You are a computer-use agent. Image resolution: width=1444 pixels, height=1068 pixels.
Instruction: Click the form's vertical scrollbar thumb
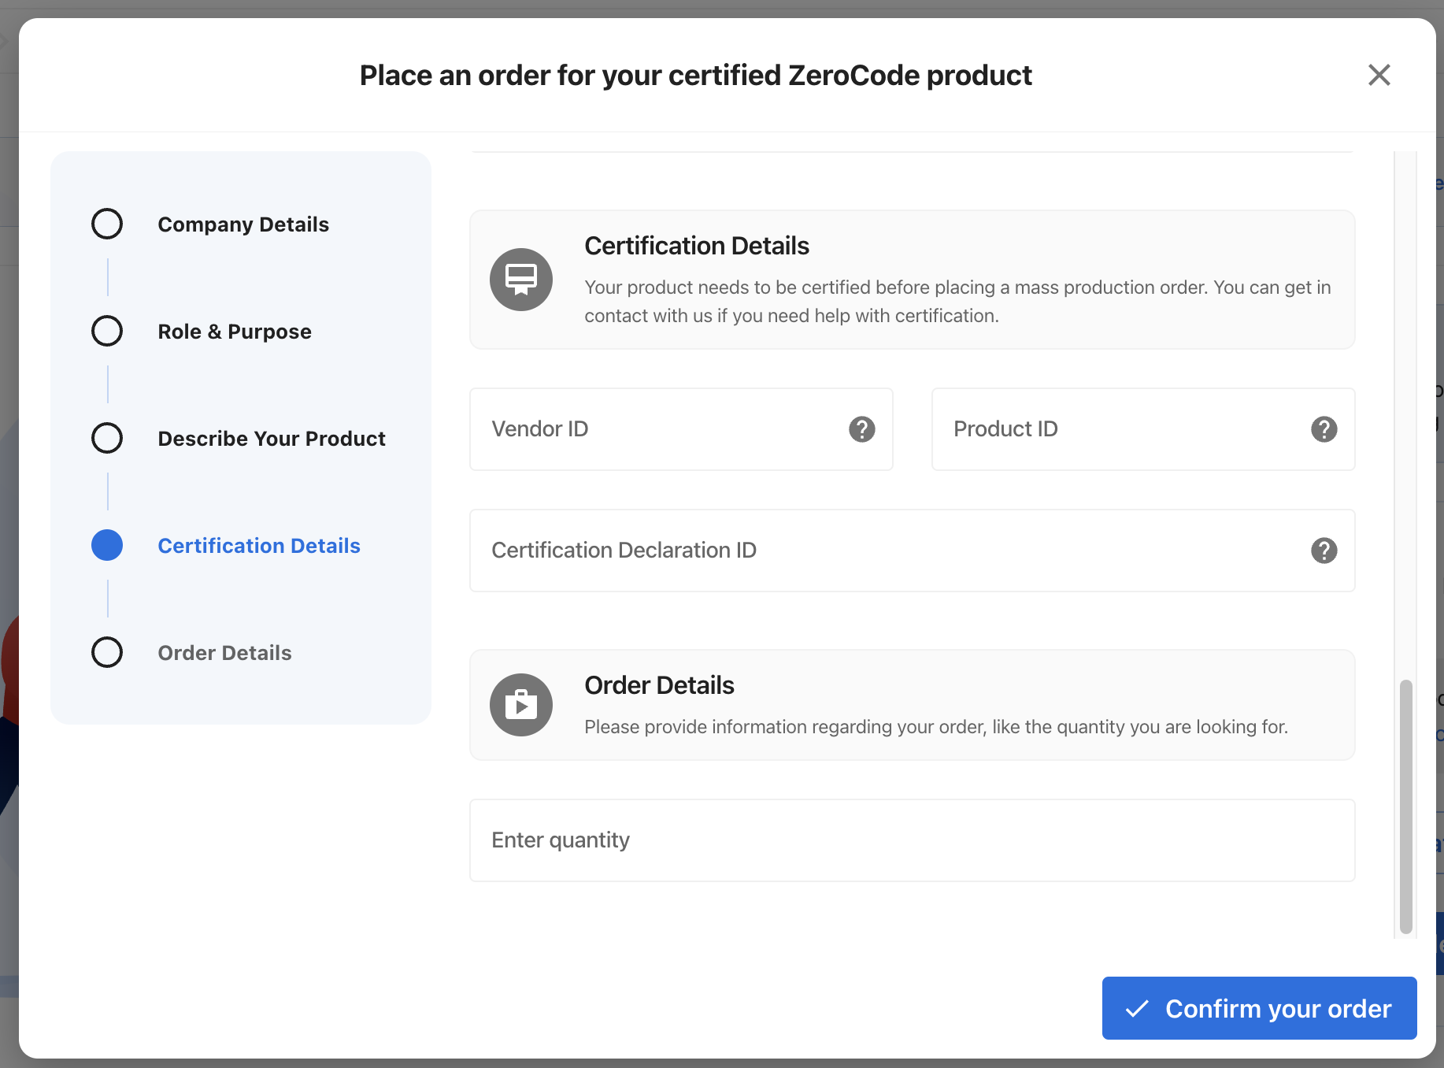click(x=1406, y=807)
